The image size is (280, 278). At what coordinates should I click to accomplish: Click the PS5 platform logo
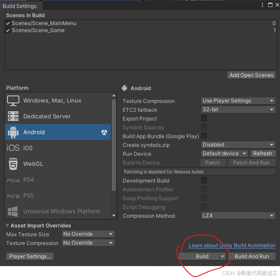(x=13, y=196)
